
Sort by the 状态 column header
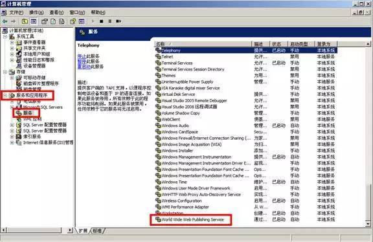click(278, 44)
